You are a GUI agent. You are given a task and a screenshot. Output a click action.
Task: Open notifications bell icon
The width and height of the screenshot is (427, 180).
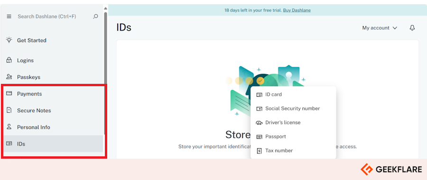click(x=412, y=28)
